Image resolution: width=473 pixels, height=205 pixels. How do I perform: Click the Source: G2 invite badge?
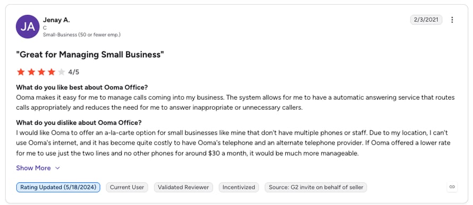(x=316, y=187)
